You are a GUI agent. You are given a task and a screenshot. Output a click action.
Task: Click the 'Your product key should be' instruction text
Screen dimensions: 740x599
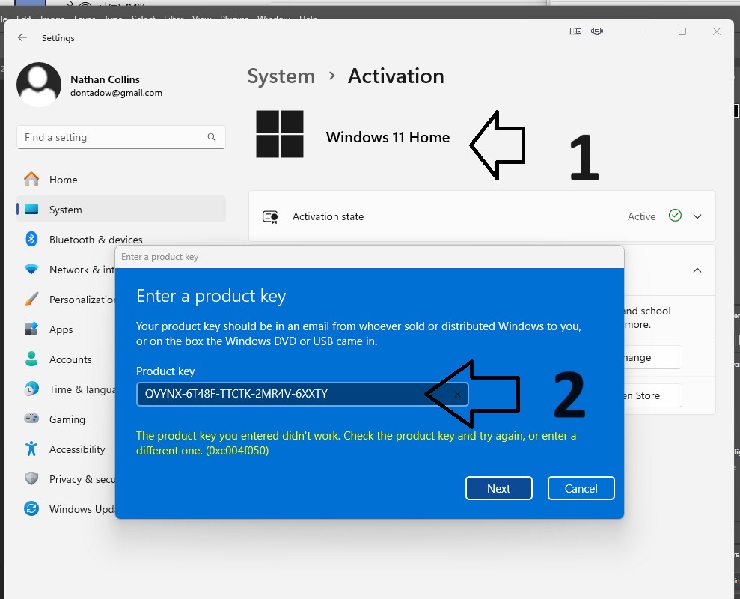(x=358, y=333)
